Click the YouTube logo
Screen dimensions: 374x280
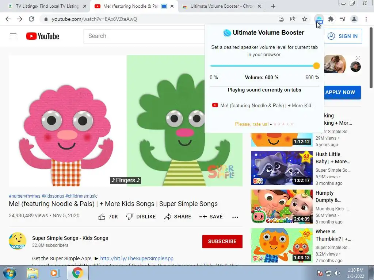pos(43,36)
